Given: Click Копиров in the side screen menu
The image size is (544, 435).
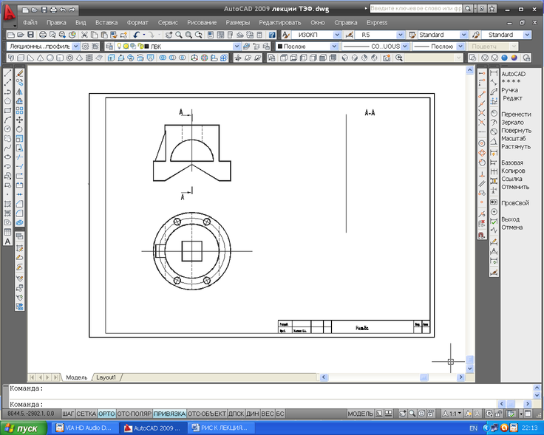Looking at the screenshot, I should pyautogui.click(x=513, y=171).
